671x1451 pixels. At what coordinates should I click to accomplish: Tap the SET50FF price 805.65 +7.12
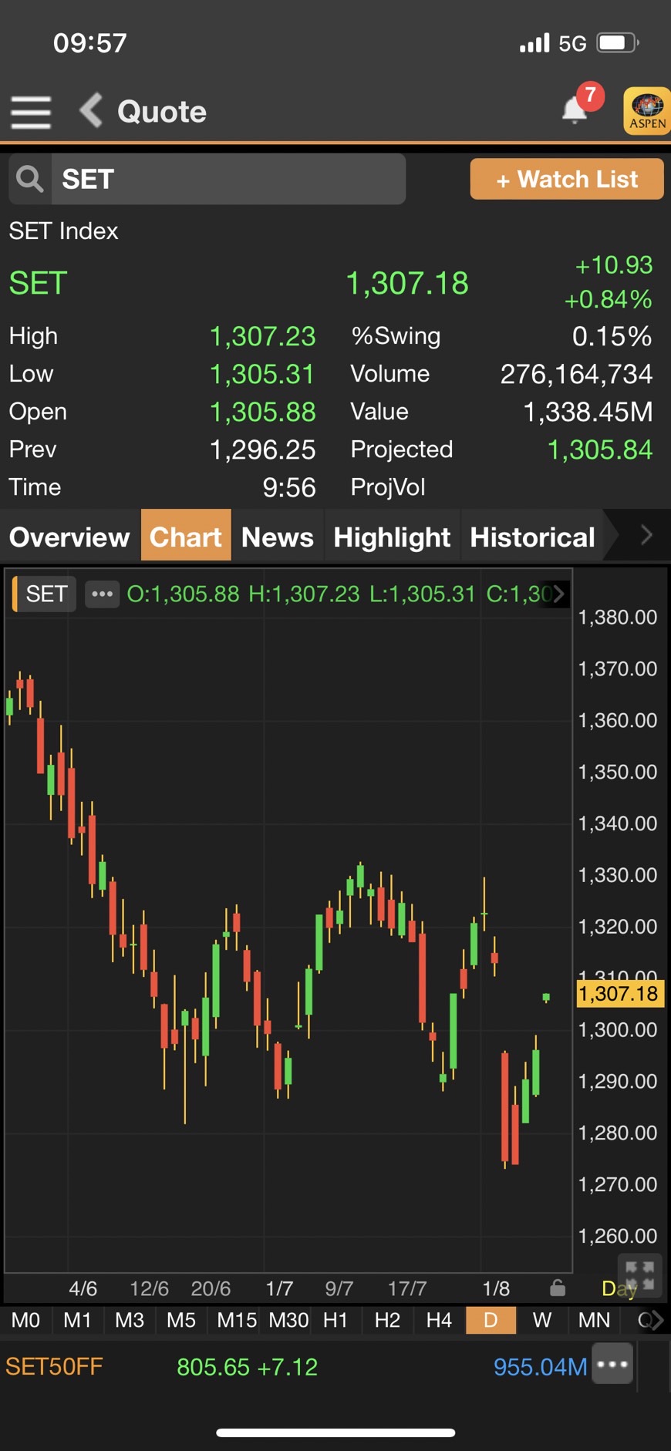pyautogui.click(x=247, y=1367)
